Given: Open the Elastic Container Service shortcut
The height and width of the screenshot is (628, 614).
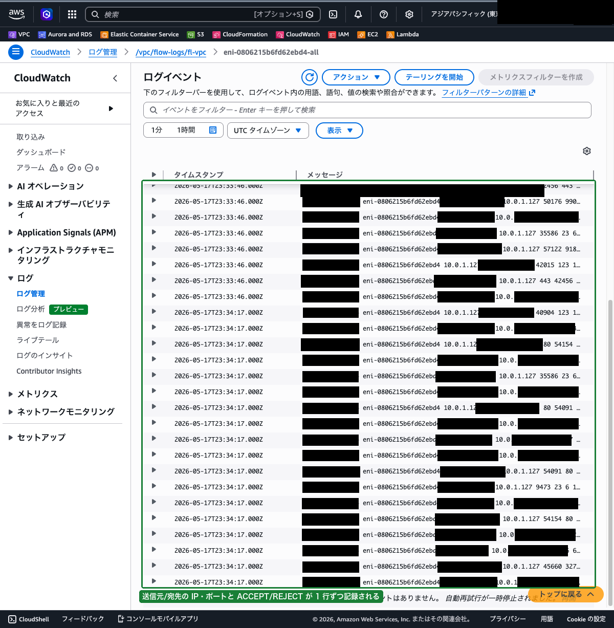Looking at the screenshot, I should (140, 35).
